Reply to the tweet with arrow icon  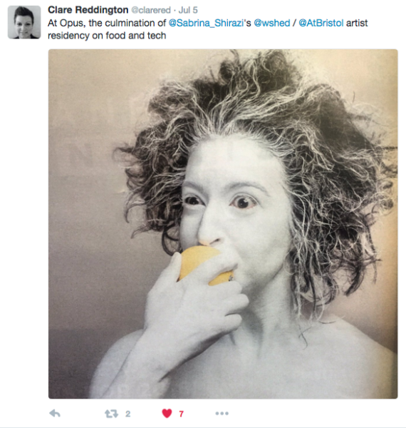coord(55,414)
